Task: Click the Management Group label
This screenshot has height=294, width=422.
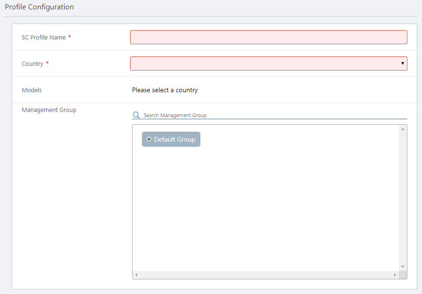Action: point(49,110)
